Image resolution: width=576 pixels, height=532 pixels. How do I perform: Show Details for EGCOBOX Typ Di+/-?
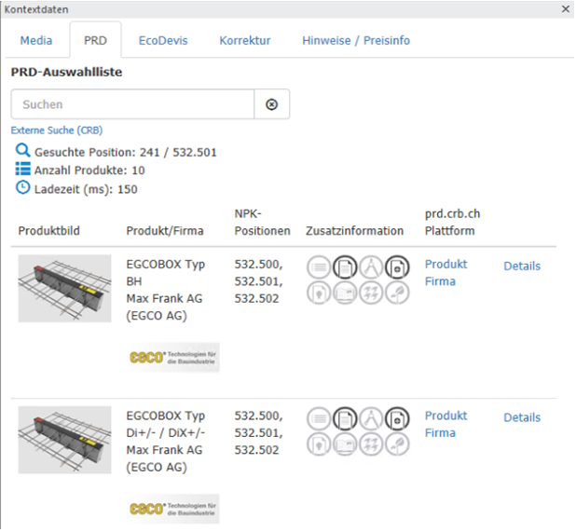(522, 417)
